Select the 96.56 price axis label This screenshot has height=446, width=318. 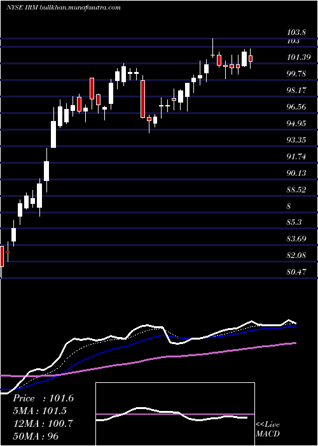tap(296, 107)
